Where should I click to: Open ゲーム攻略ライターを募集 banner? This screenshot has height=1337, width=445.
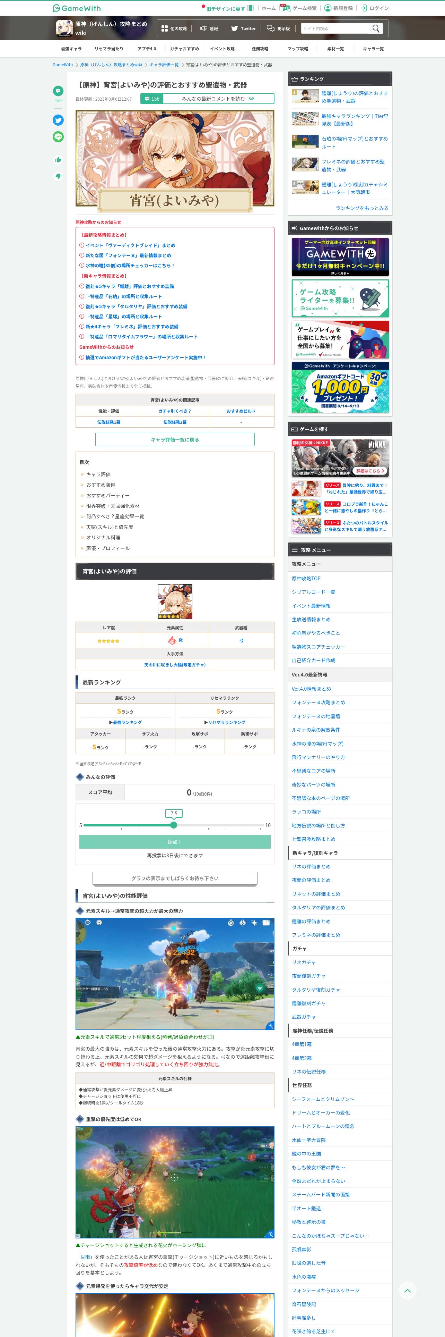(x=340, y=298)
